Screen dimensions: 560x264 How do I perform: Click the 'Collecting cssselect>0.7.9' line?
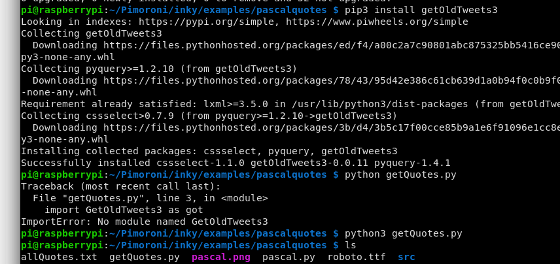click(209, 116)
